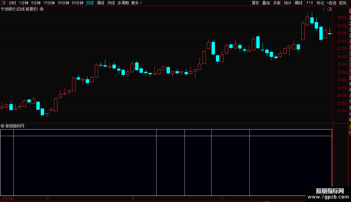This screenshot has height=202, width=351.
Task: Expand the 更多 periods menu
Action: 137,3
